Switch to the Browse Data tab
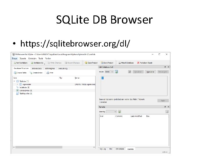The height and width of the screenshot is (157, 209). click(37, 69)
